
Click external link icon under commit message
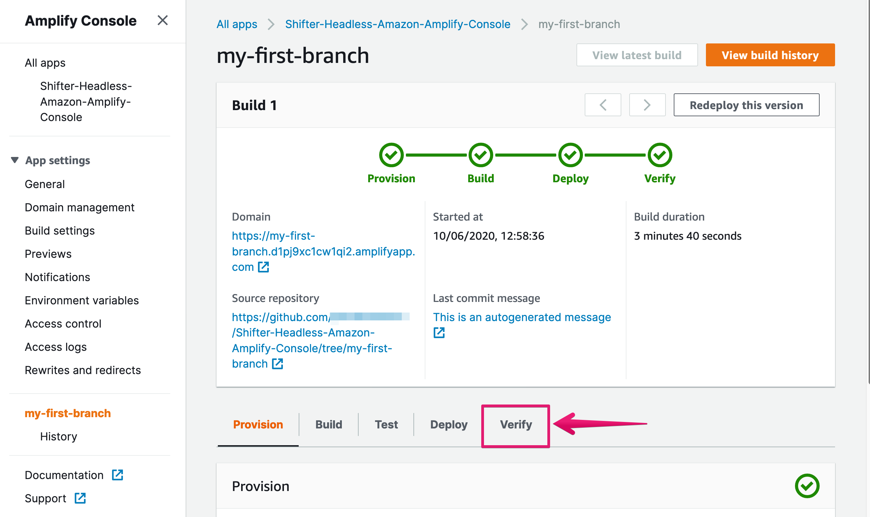click(x=439, y=333)
